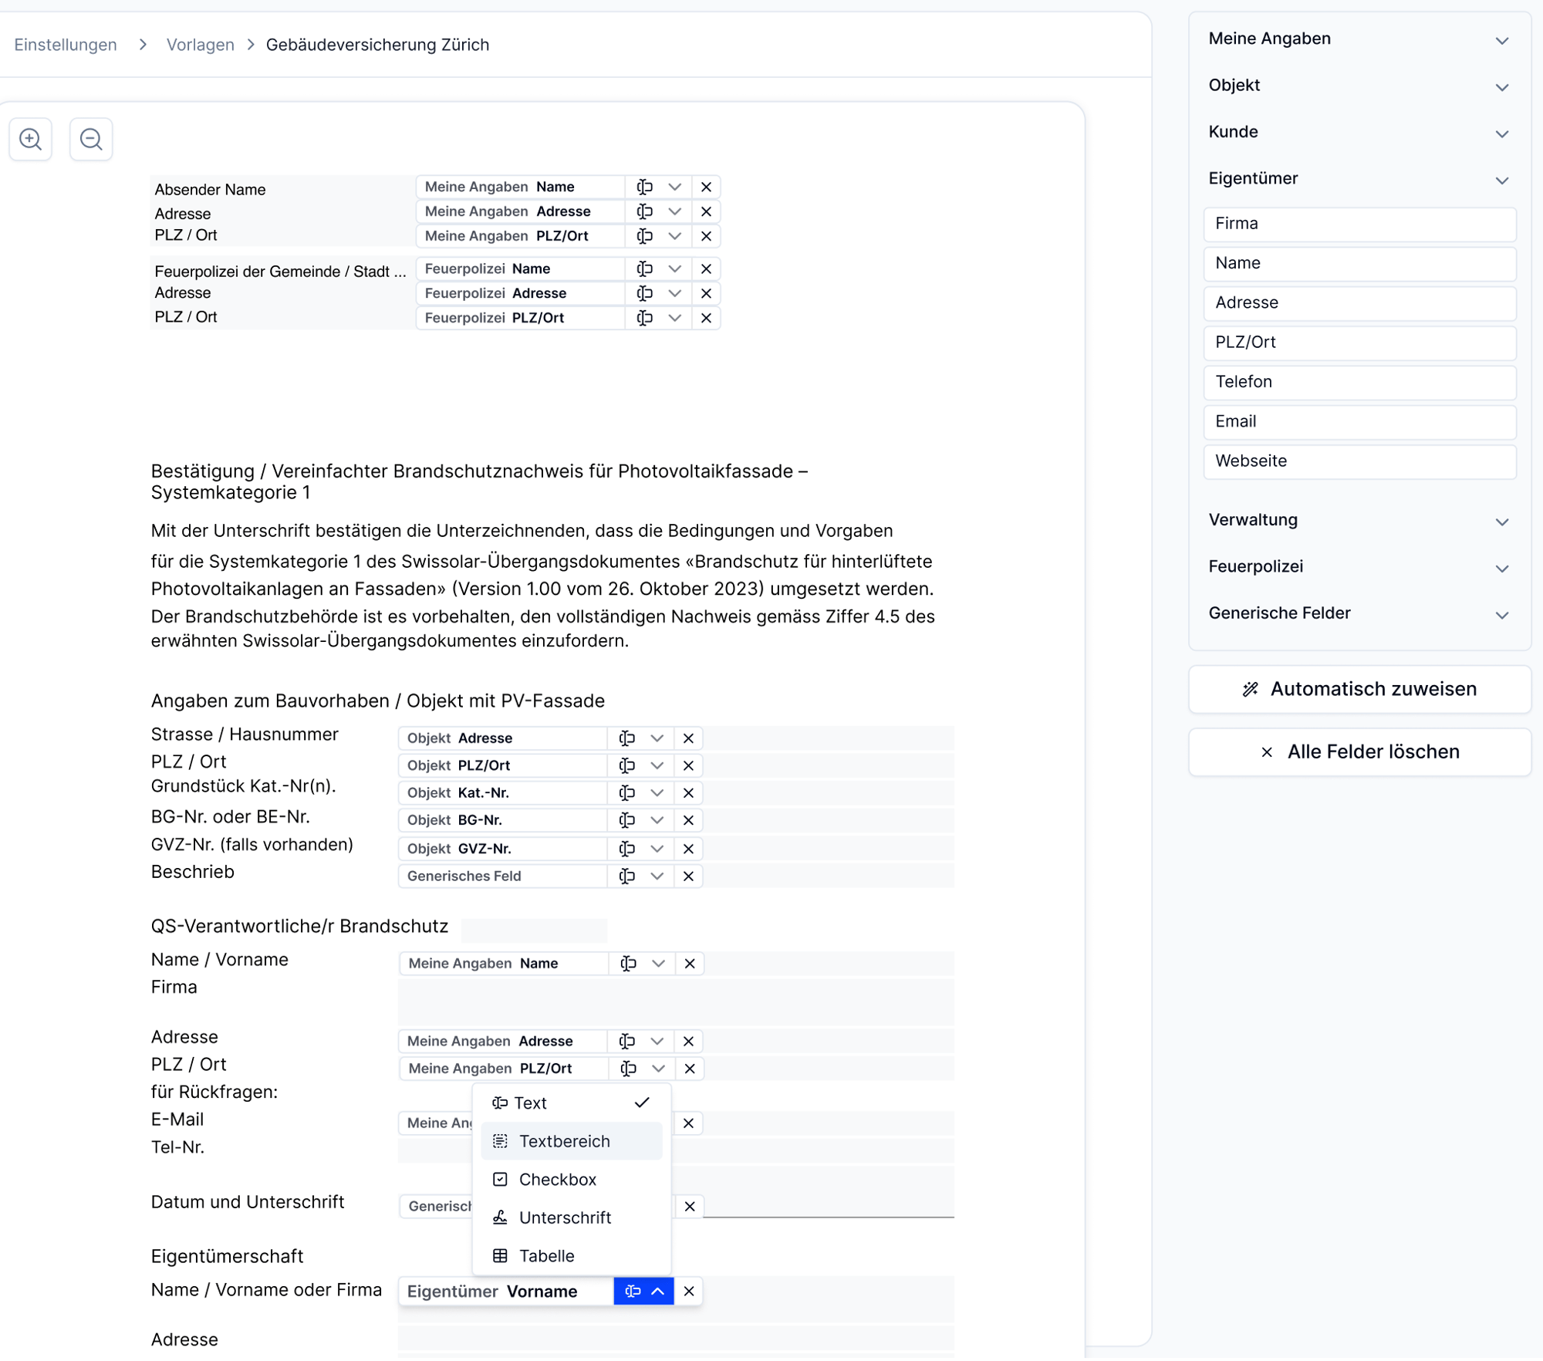Open type dropdown for Feuerpolizei Name field
The image size is (1543, 1361).
675,268
